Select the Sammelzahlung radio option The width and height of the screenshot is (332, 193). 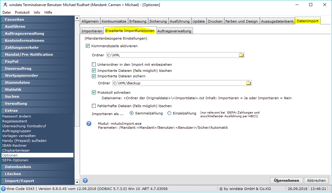[x=131, y=113]
